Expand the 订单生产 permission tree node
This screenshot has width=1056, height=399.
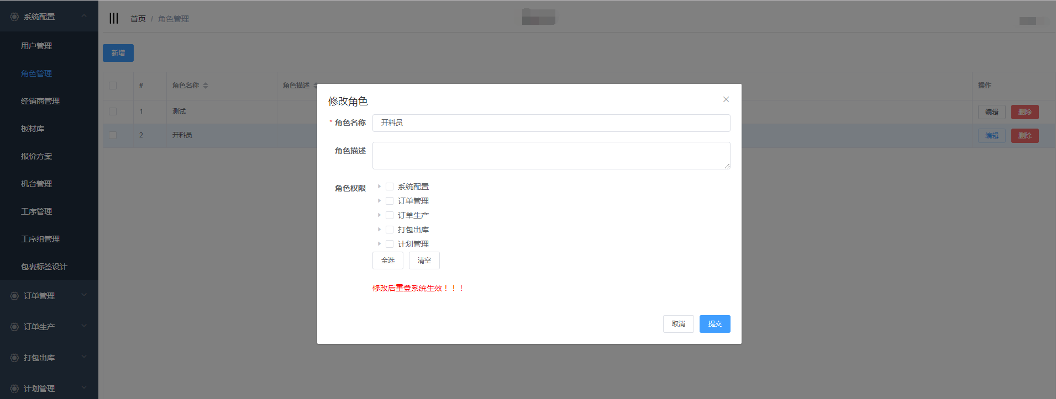point(379,215)
